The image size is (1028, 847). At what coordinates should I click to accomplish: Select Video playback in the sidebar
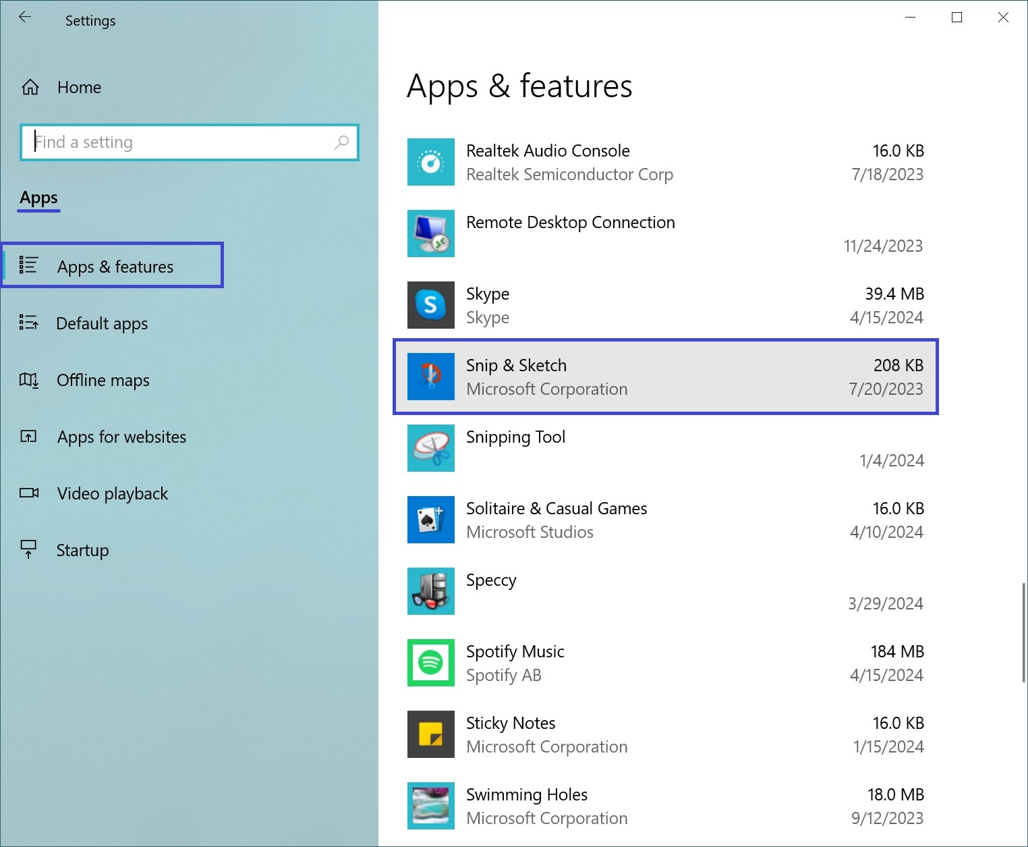pos(112,494)
